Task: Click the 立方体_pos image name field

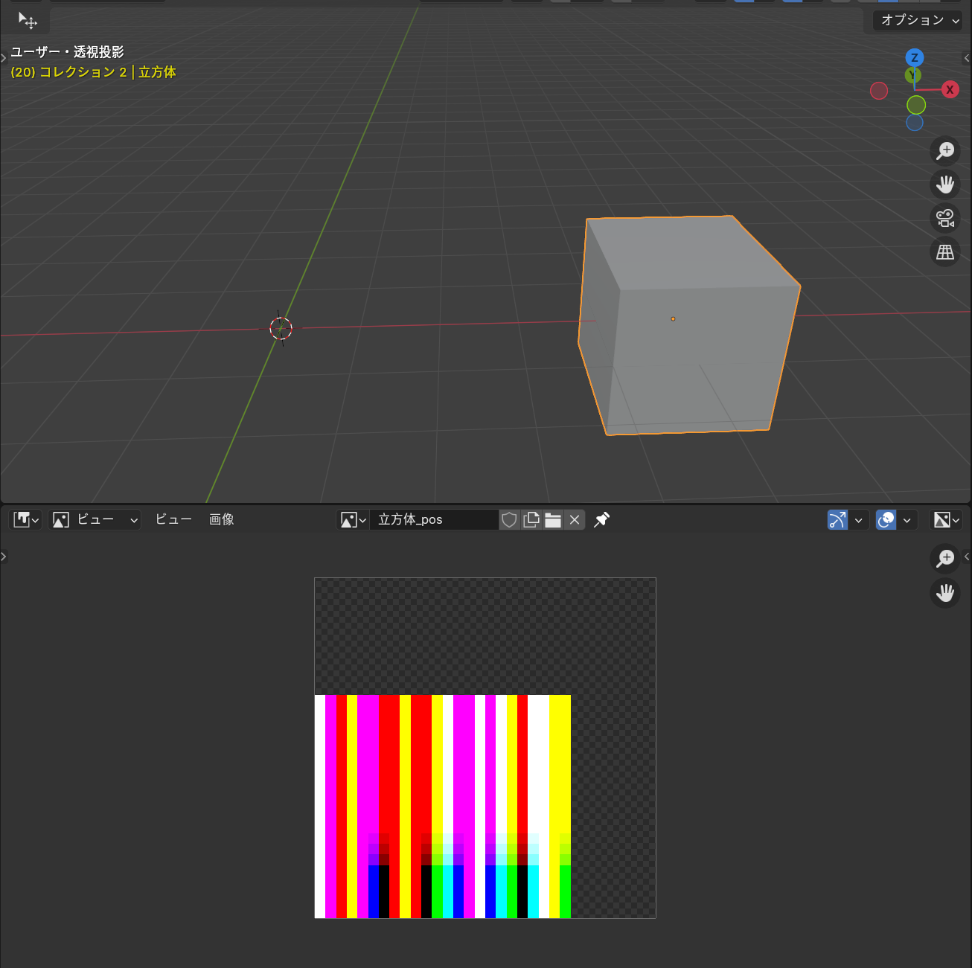Action: 434,519
